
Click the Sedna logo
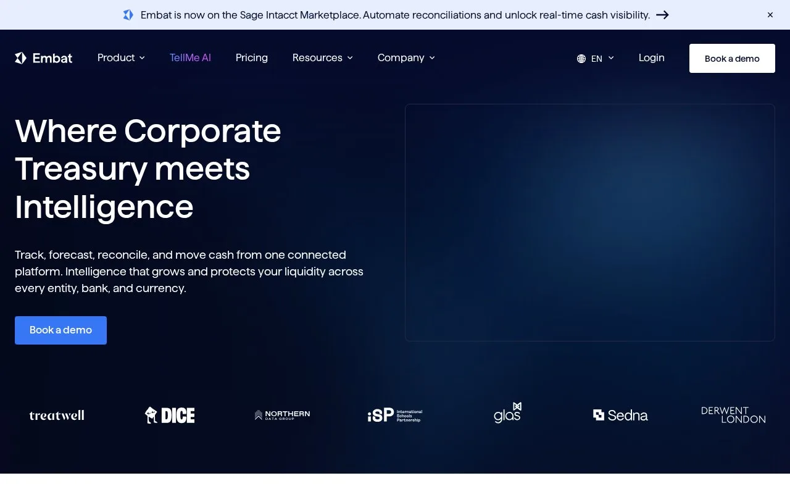pyautogui.click(x=620, y=415)
